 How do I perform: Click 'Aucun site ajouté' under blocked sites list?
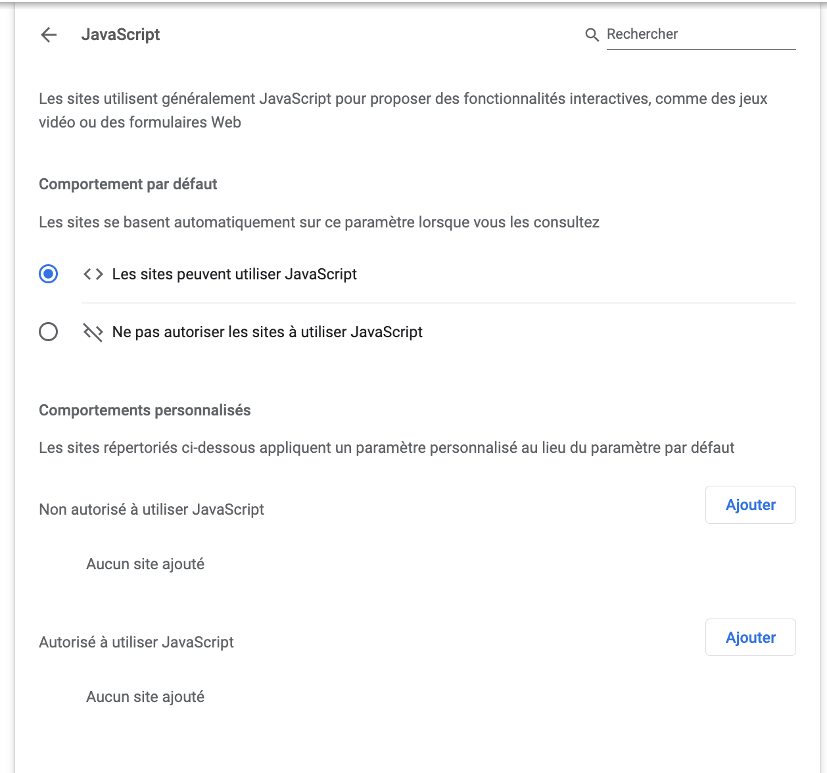click(x=145, y=564)
